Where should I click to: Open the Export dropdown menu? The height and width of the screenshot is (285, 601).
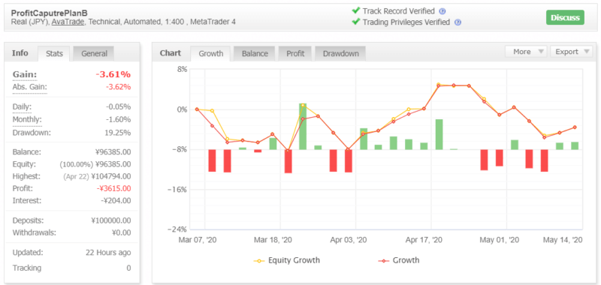tap(571, 52)
